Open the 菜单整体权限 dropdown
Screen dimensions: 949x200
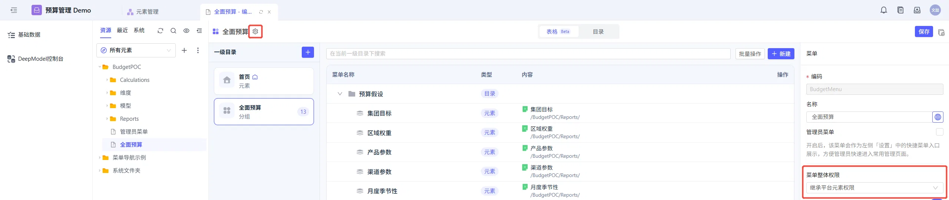coord(874,188)
